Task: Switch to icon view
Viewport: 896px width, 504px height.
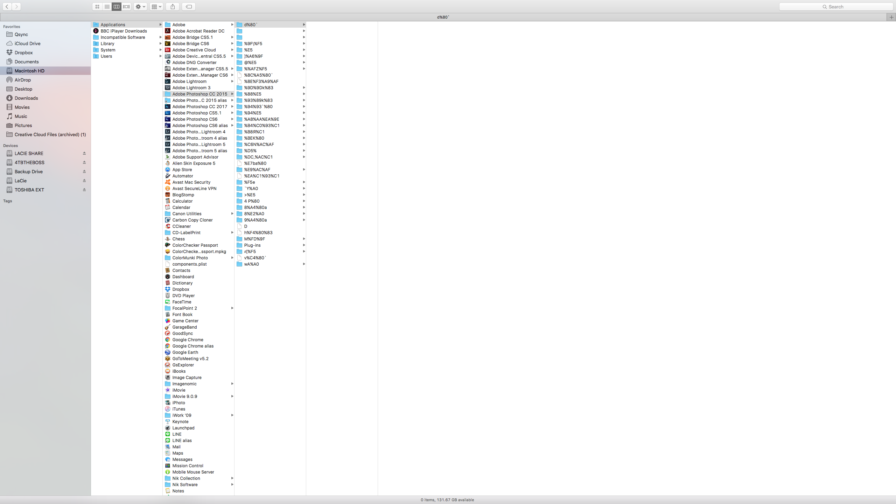Action: 97,7
